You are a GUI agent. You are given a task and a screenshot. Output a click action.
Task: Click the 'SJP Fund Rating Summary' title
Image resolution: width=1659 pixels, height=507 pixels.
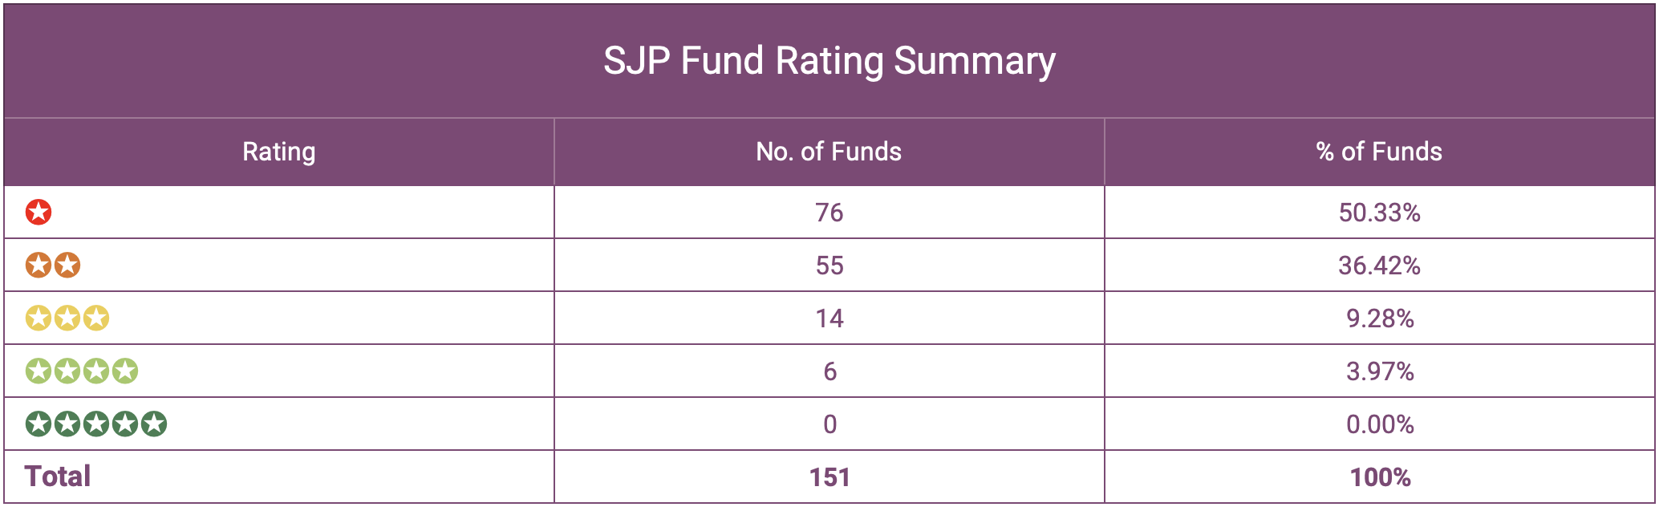coord(829,61)
